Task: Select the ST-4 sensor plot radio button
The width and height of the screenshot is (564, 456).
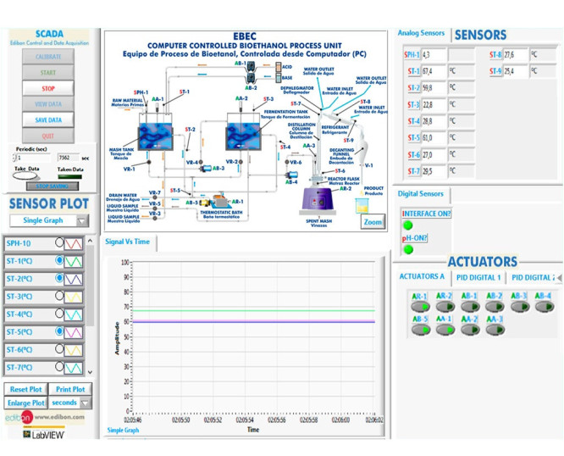Action: [59, 314]
